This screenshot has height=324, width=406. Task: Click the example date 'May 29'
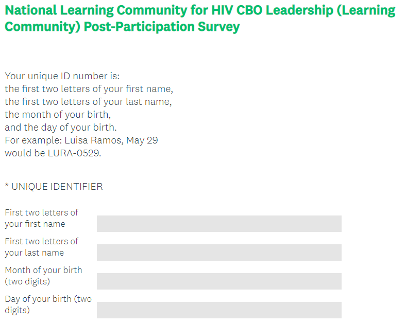[142, 140]
